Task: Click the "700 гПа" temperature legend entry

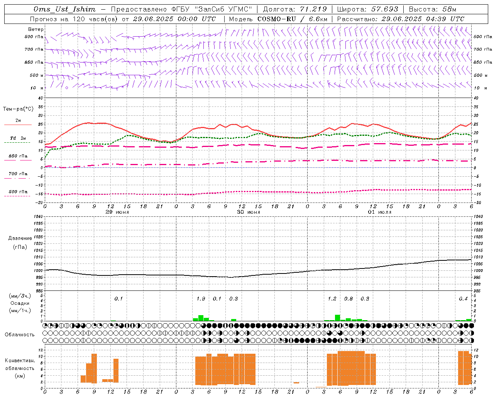Action: [x=18, y=174]
